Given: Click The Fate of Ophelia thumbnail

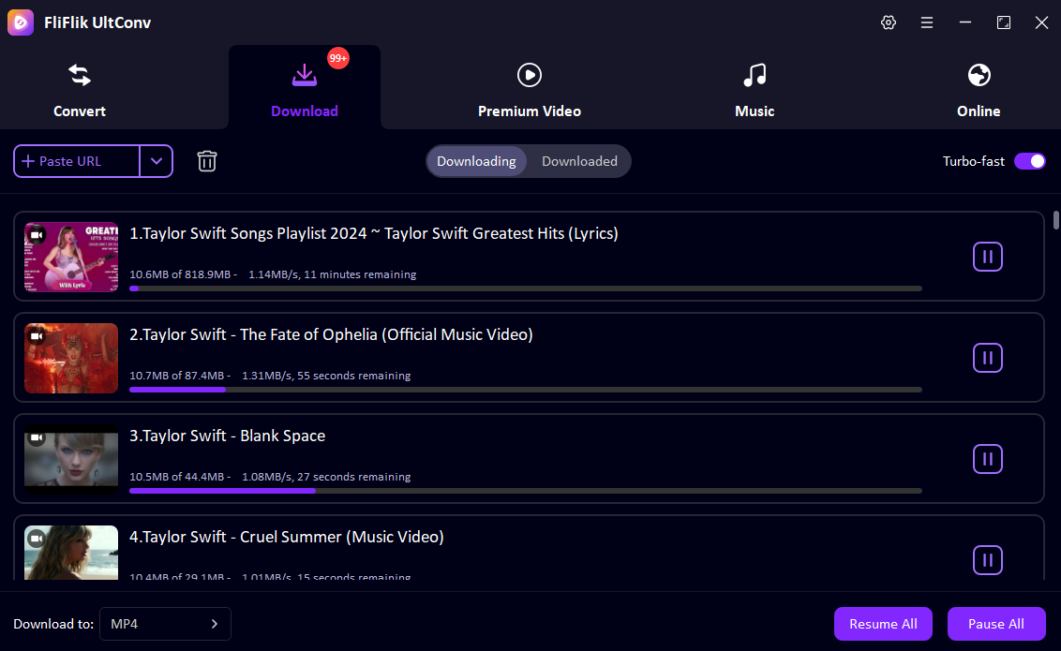Looking at the screenshot, I should [x=71, y=359].
